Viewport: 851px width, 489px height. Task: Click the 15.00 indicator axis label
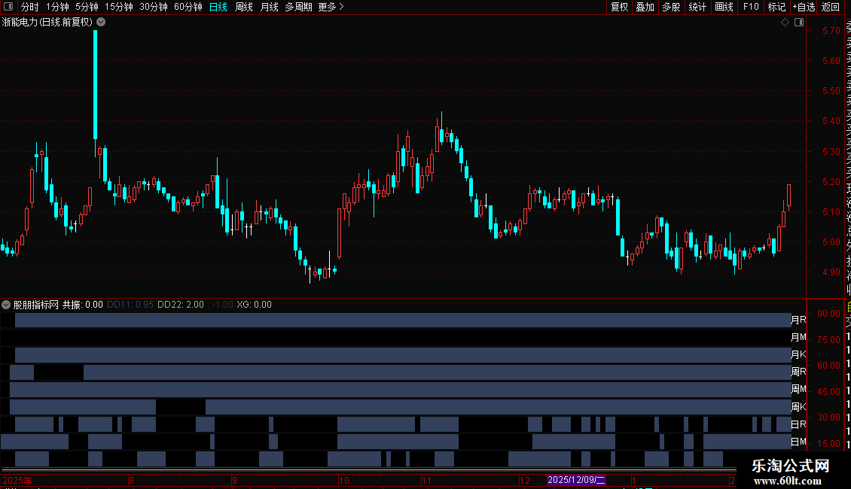[828, 443]
